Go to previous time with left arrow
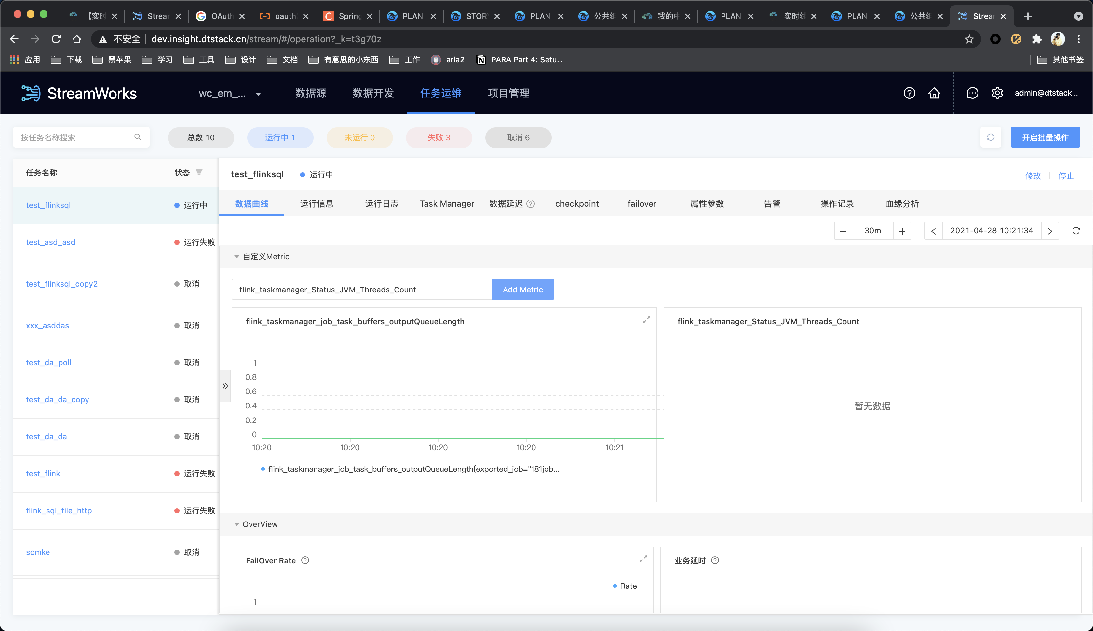This screenshot has width=1093, height=631. [x=933, y=231]
